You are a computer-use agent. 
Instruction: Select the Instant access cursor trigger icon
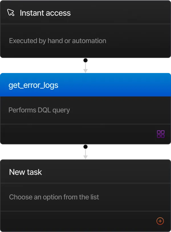[x=11, y=13]
